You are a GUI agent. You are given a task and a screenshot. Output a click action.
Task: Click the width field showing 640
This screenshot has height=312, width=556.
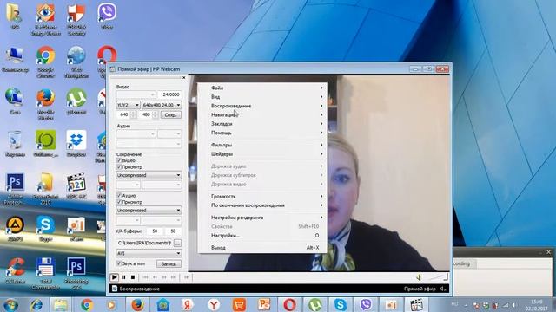123,114
